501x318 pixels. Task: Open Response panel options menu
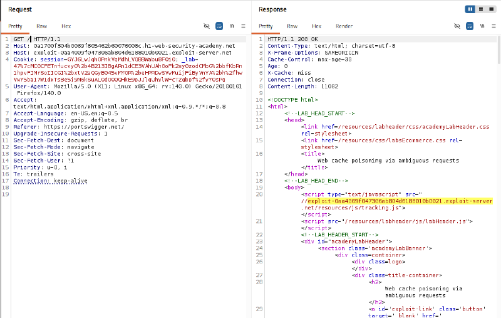click(494, 26)
